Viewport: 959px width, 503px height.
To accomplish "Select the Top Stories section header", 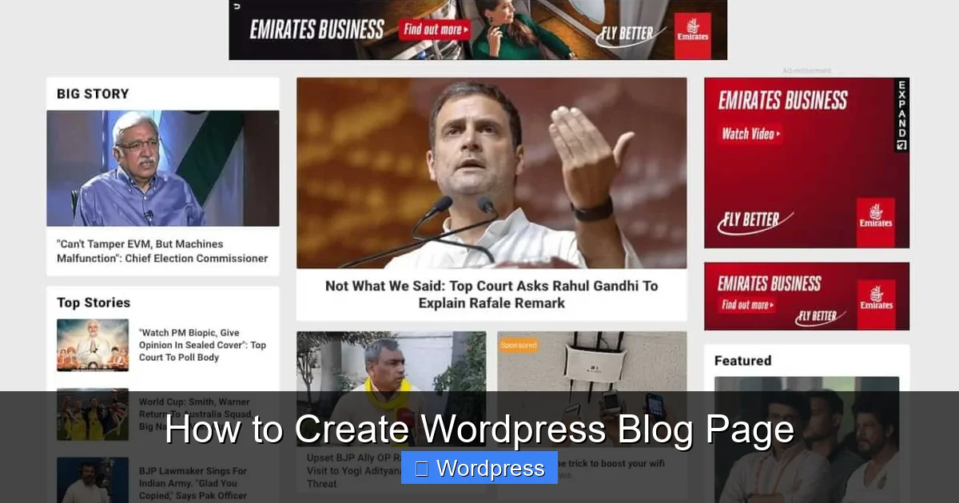I will [x=94, y=303].
